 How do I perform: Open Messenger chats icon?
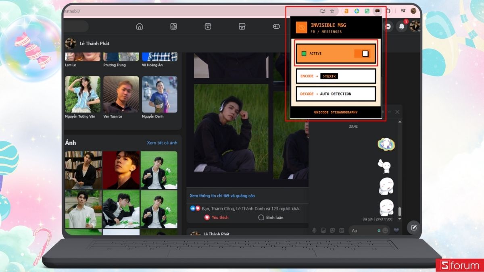point(388,27)
